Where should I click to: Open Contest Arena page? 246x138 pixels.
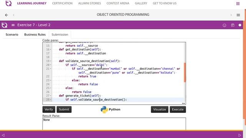(x=118, y=3)
